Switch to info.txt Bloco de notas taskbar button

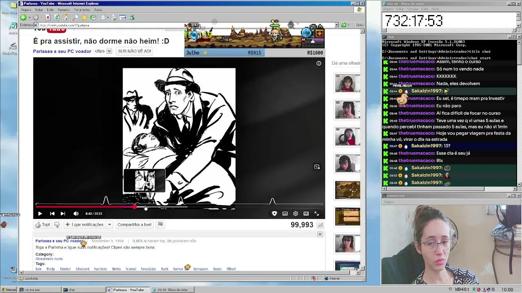click(172, 290)
